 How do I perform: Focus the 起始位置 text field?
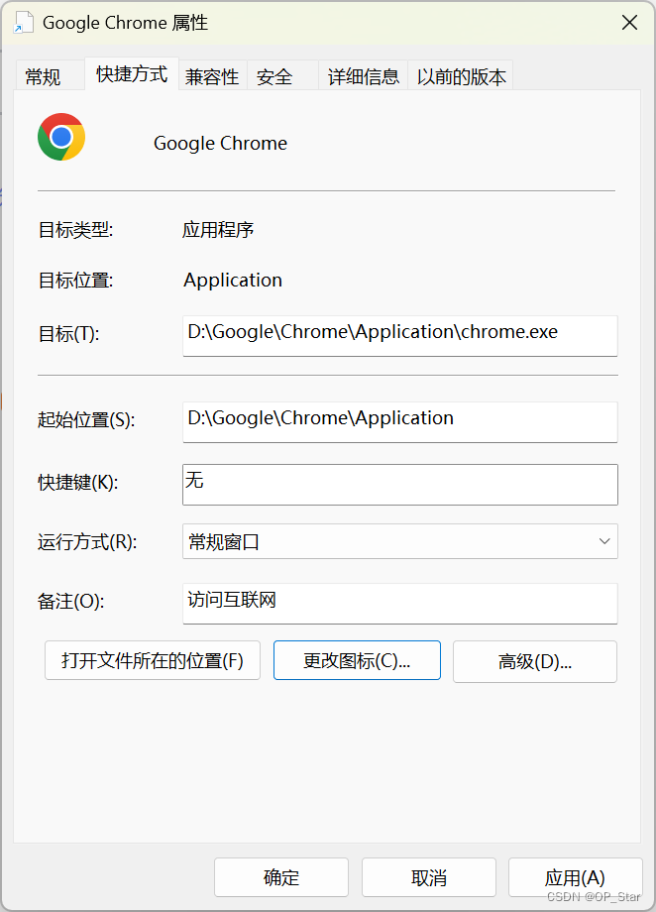(400, 421)
